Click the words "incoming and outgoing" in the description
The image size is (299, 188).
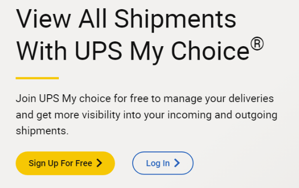(x=222, y=115)
